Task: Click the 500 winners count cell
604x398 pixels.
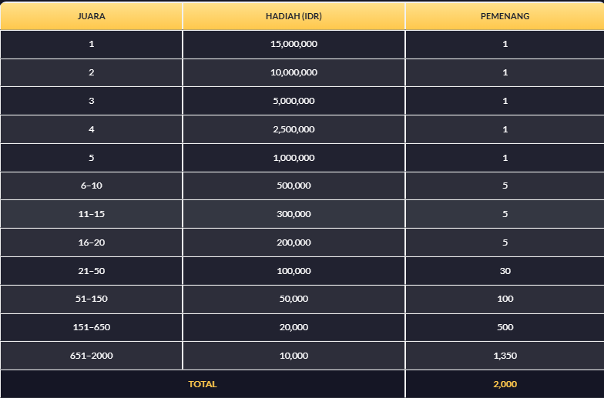Action: coord(505,327)
